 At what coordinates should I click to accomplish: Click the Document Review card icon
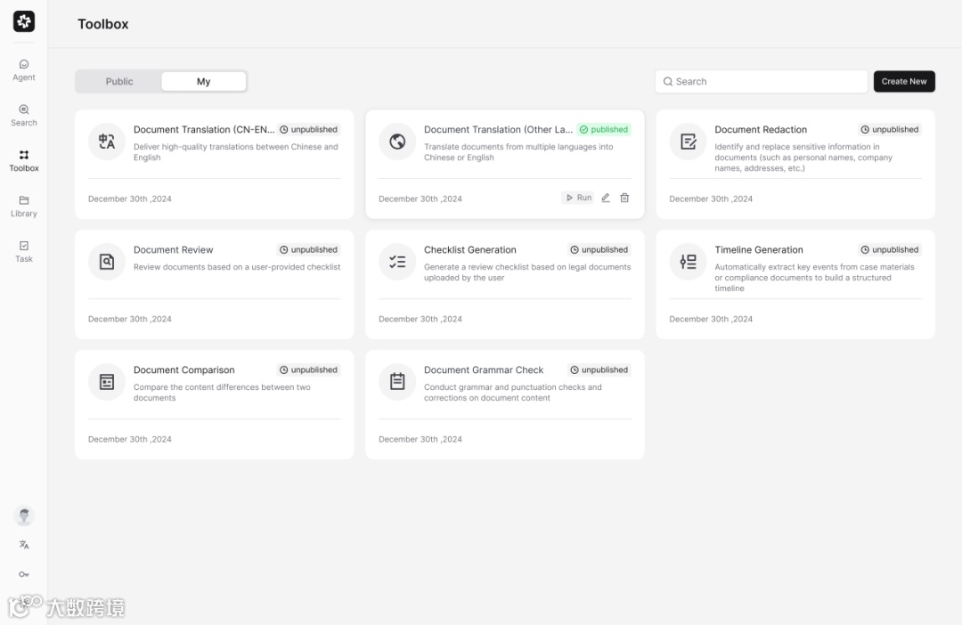pos(107,261)
